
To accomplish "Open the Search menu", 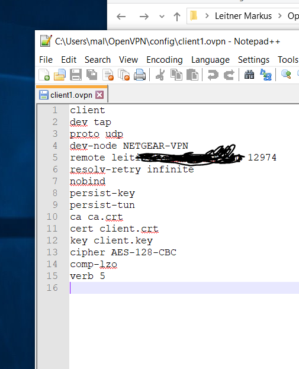I will pyautogui.click(x=98, y=60).
